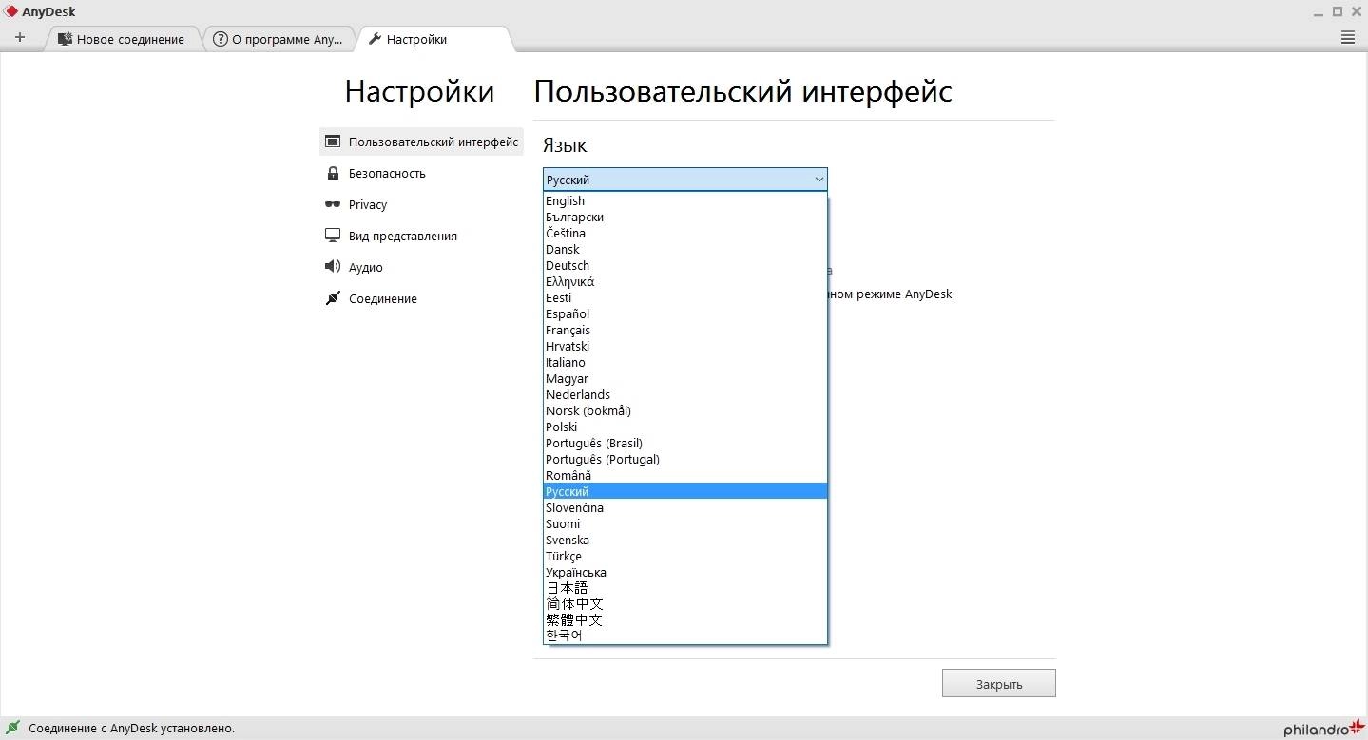This screenshot has width=1368, height=740.
Task: Choose Slovenčina from language list
Action: (x=685, y=507)
